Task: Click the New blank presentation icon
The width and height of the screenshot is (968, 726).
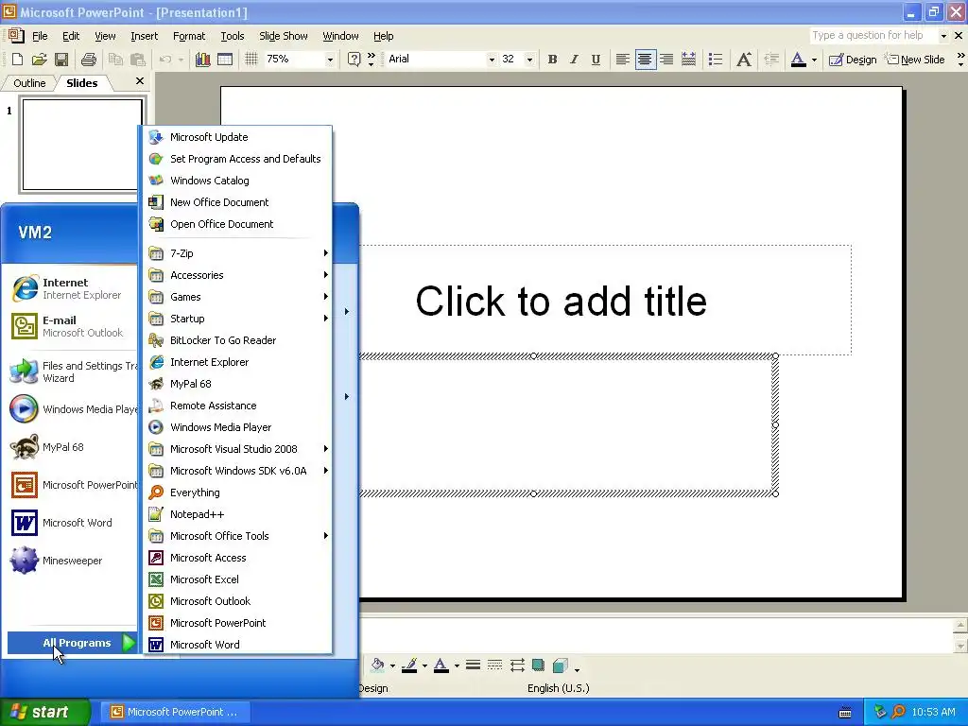Action: point(17,60)
